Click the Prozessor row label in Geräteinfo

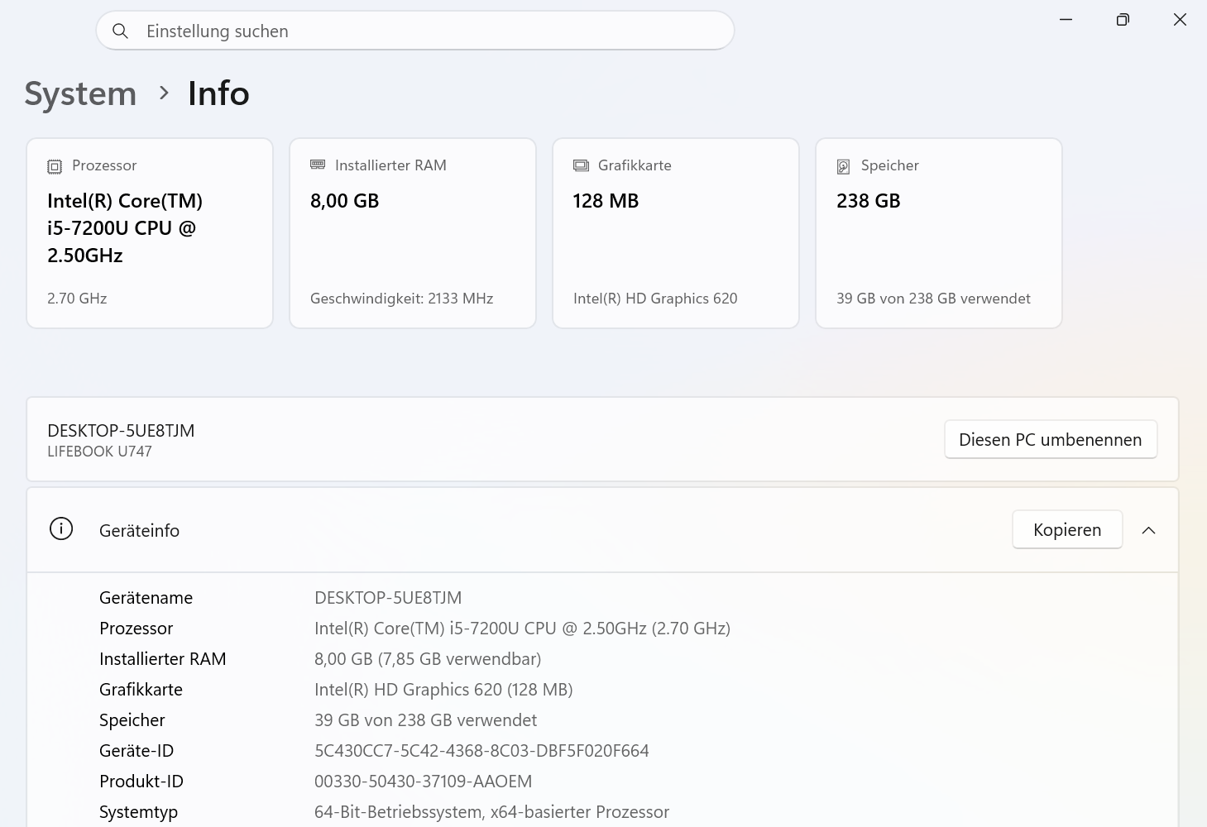(x=136, y=629)
